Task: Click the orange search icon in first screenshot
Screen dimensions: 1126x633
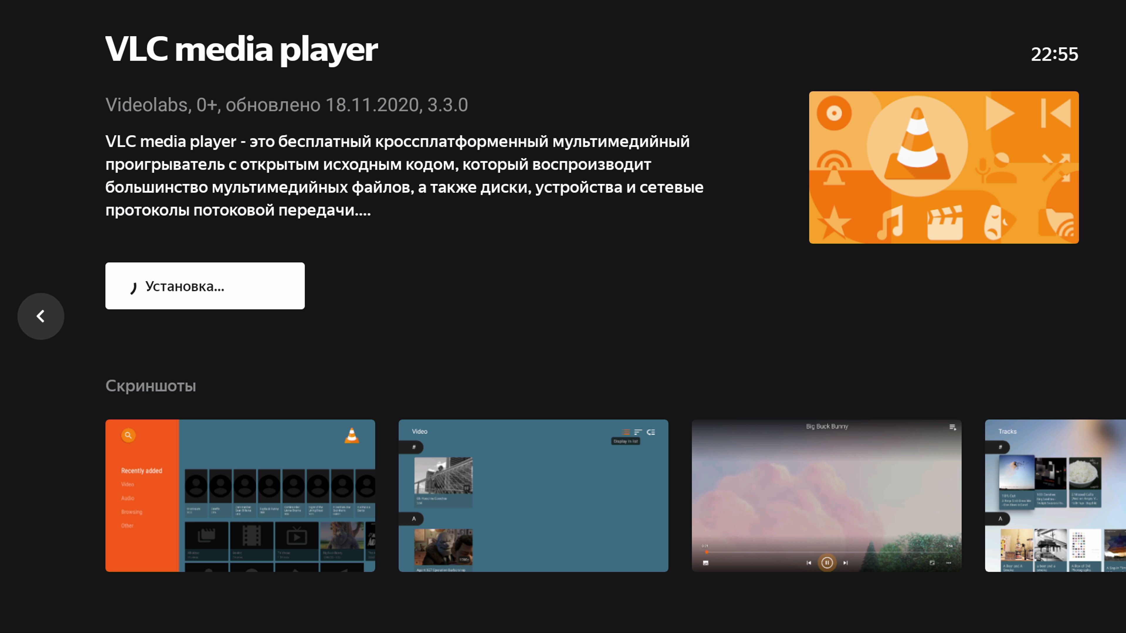Action: pyautogui.click(x=128, y=435)
